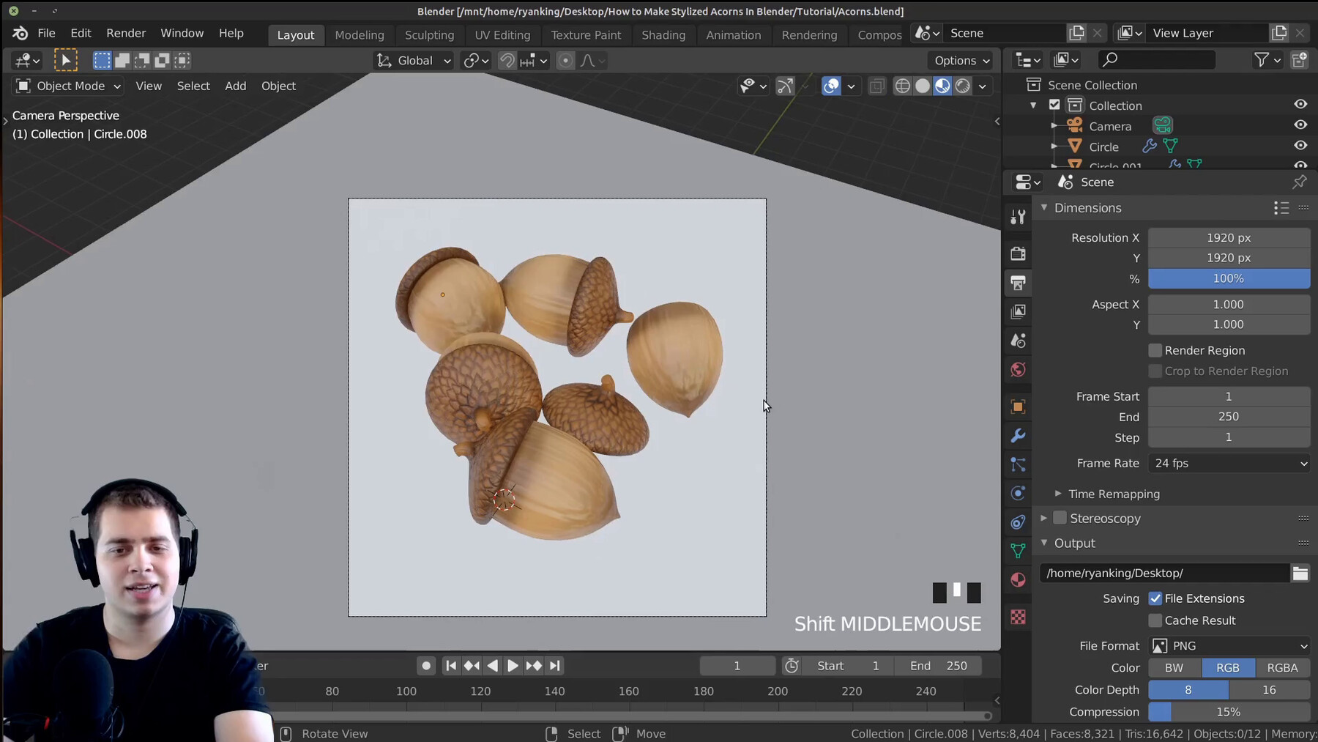Adjust the Compression slider
The height and width of the screenshot is (742, 1318).
click(x=1228, y=712)
